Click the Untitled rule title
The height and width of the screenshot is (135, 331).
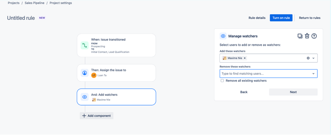[21, 18]
